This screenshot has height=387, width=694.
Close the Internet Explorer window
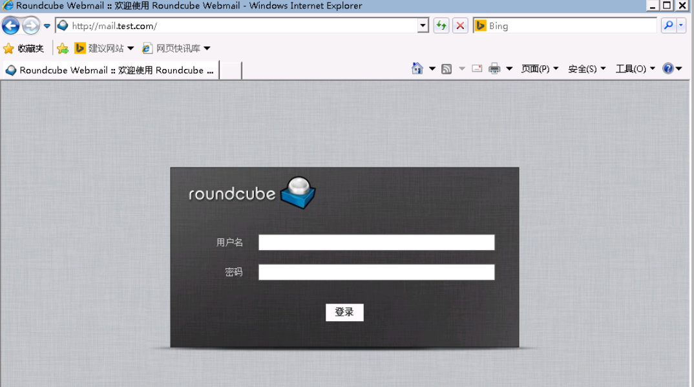682,5
